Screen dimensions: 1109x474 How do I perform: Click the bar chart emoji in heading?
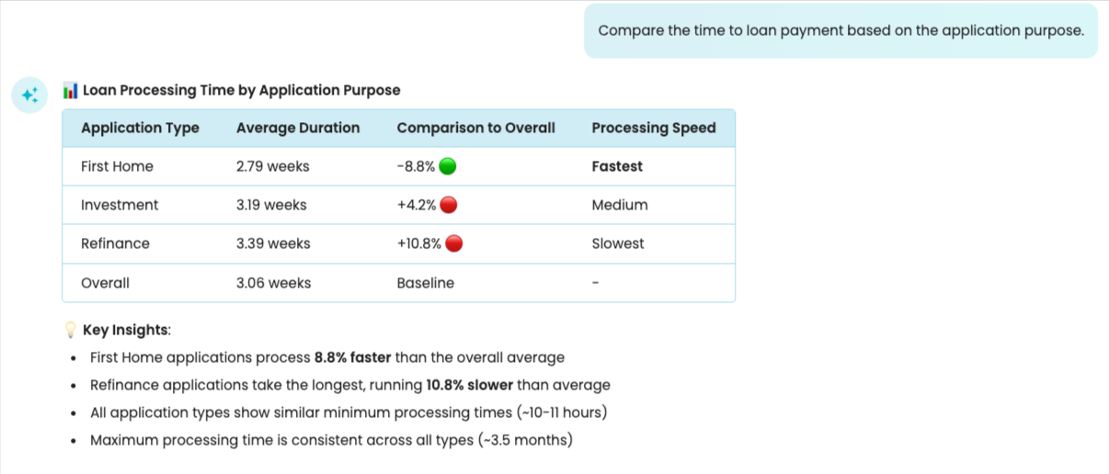click(70, 90)
